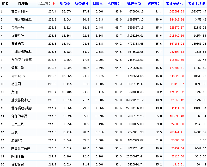Click the 累计手续费 column header

tap(197, 3)
